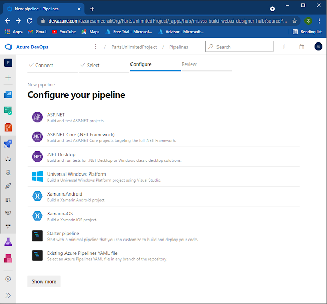Screen dimensions: 327x304
Task: Click the Starter pipeline YAML icon
Action: tap(37, 235)
